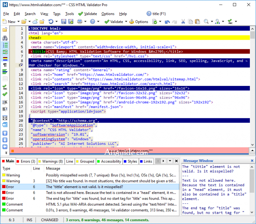Screen dimensions: 256x224
Task: Switch to the Warnings (8) tab
Action: 51,162
